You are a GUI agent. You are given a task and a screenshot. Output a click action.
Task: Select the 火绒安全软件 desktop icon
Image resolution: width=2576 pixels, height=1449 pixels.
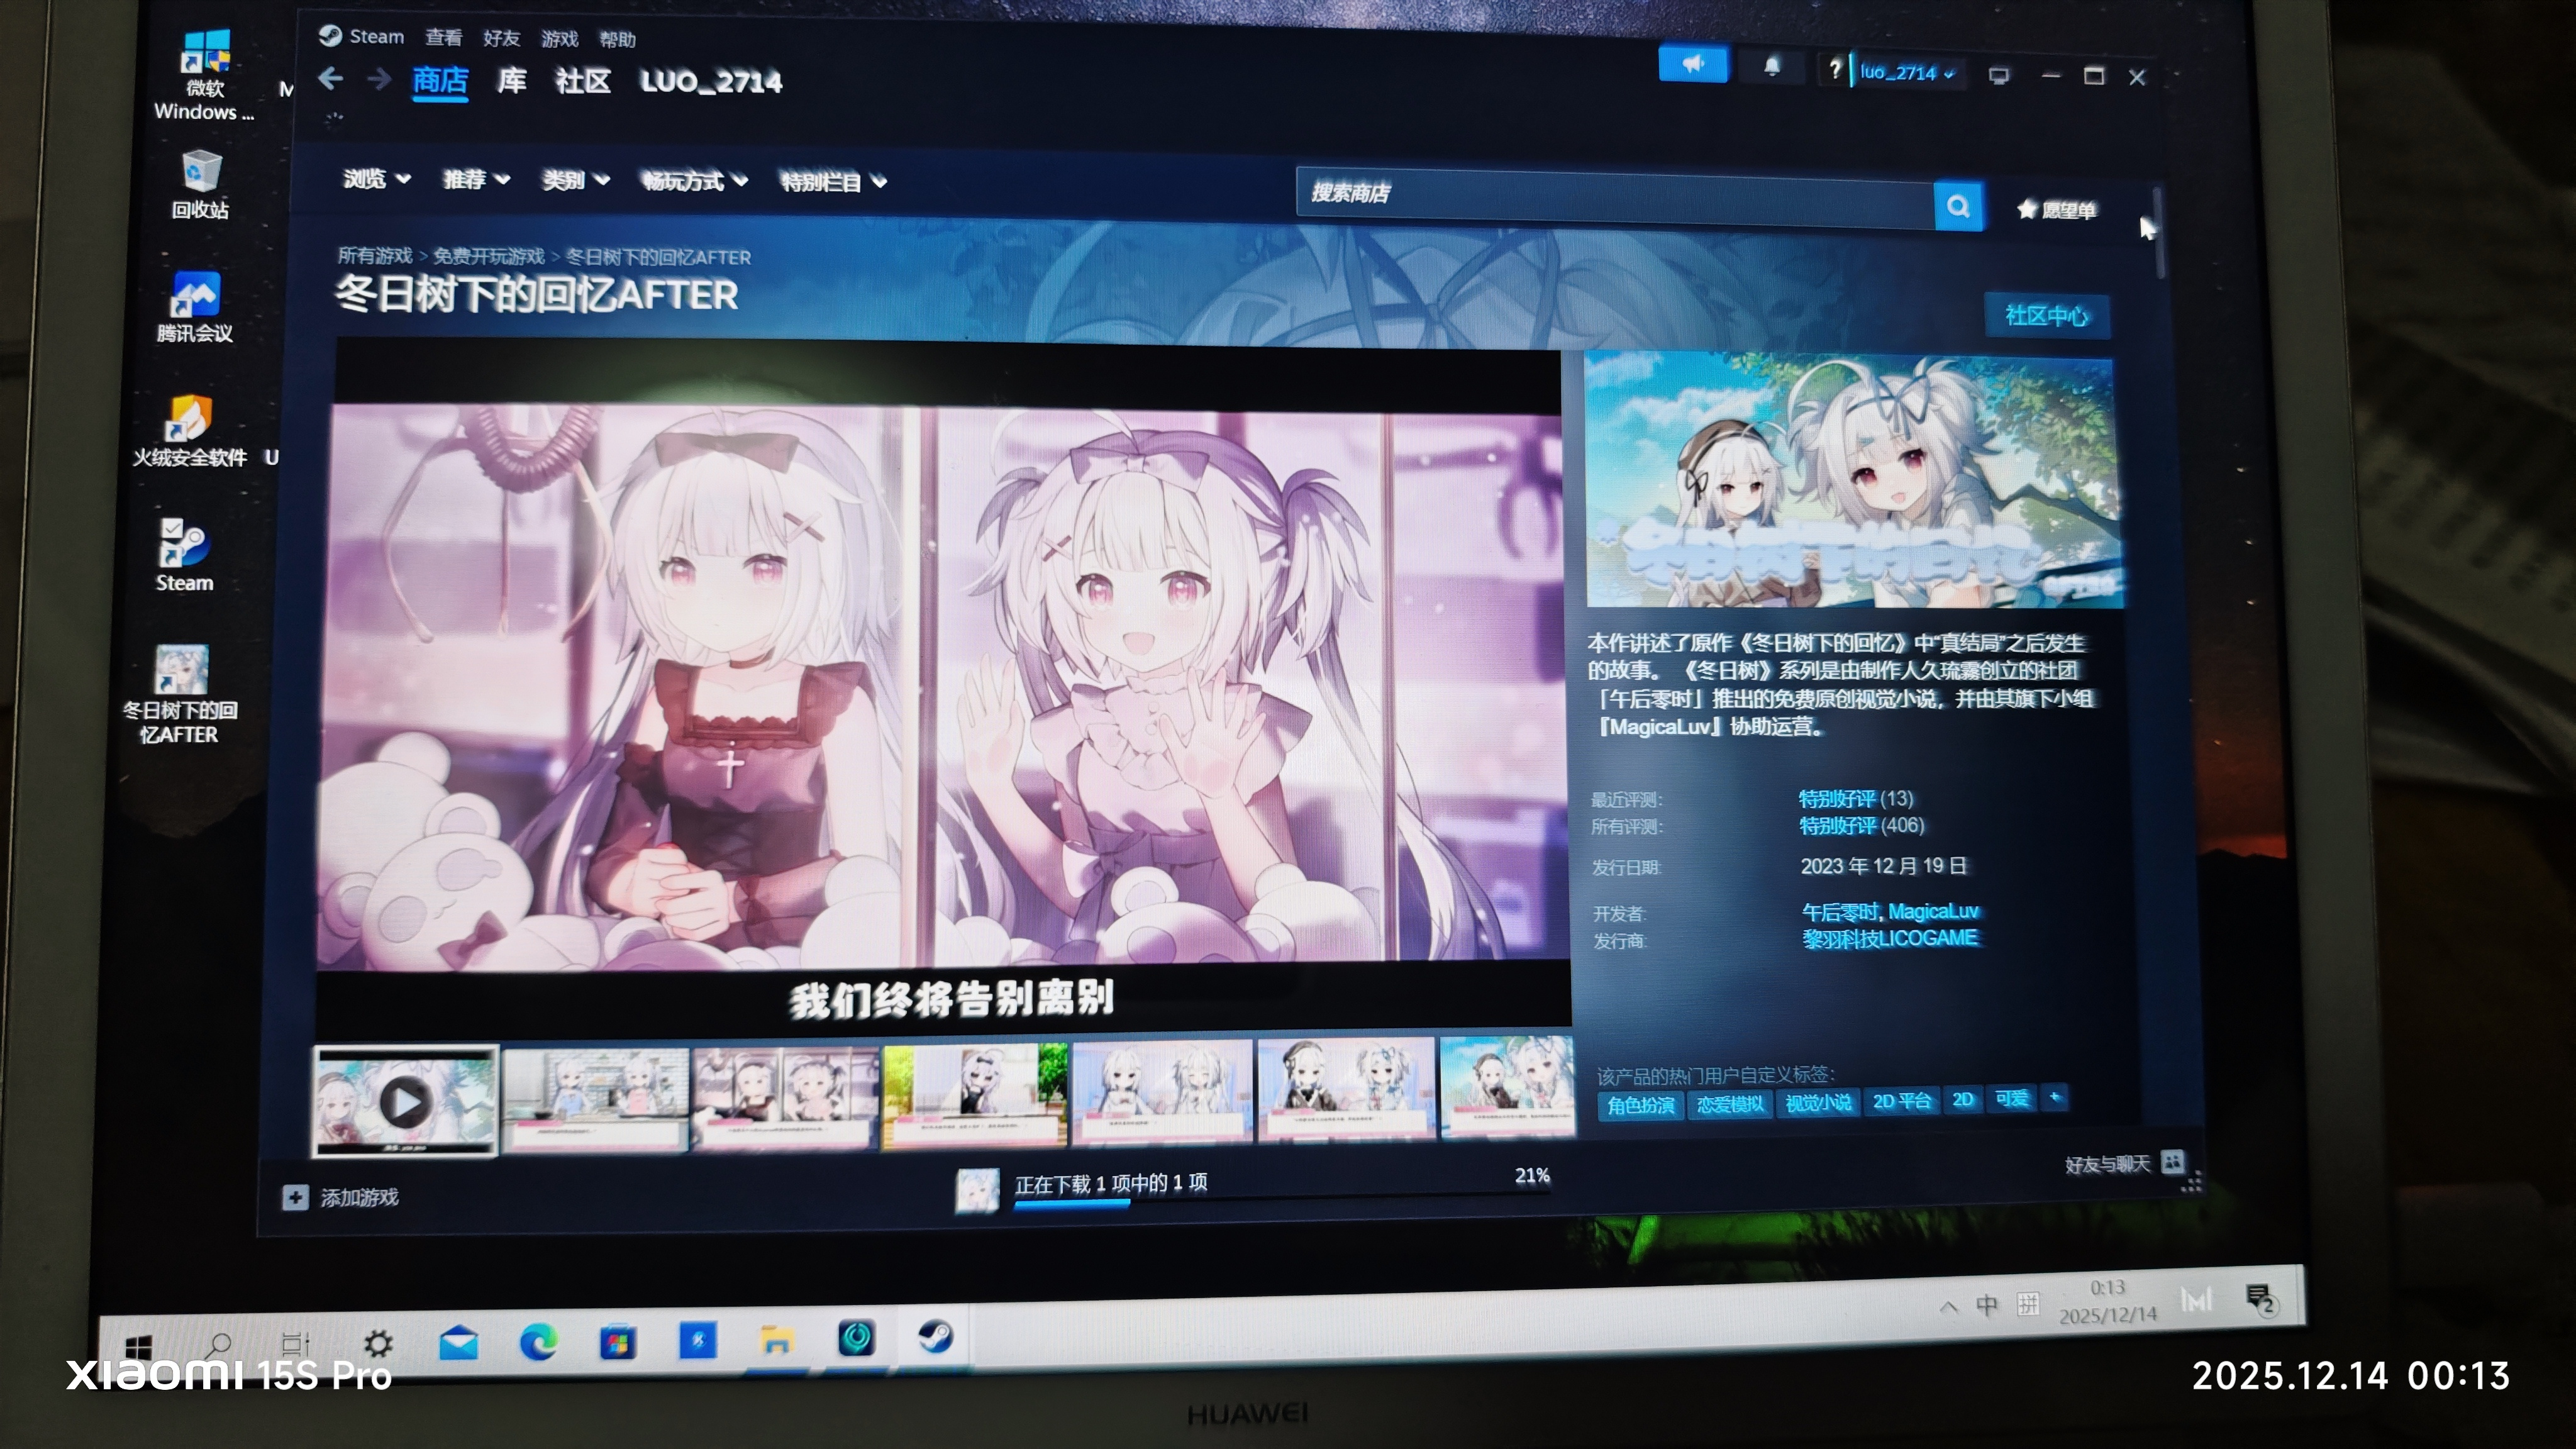point(190,431)
